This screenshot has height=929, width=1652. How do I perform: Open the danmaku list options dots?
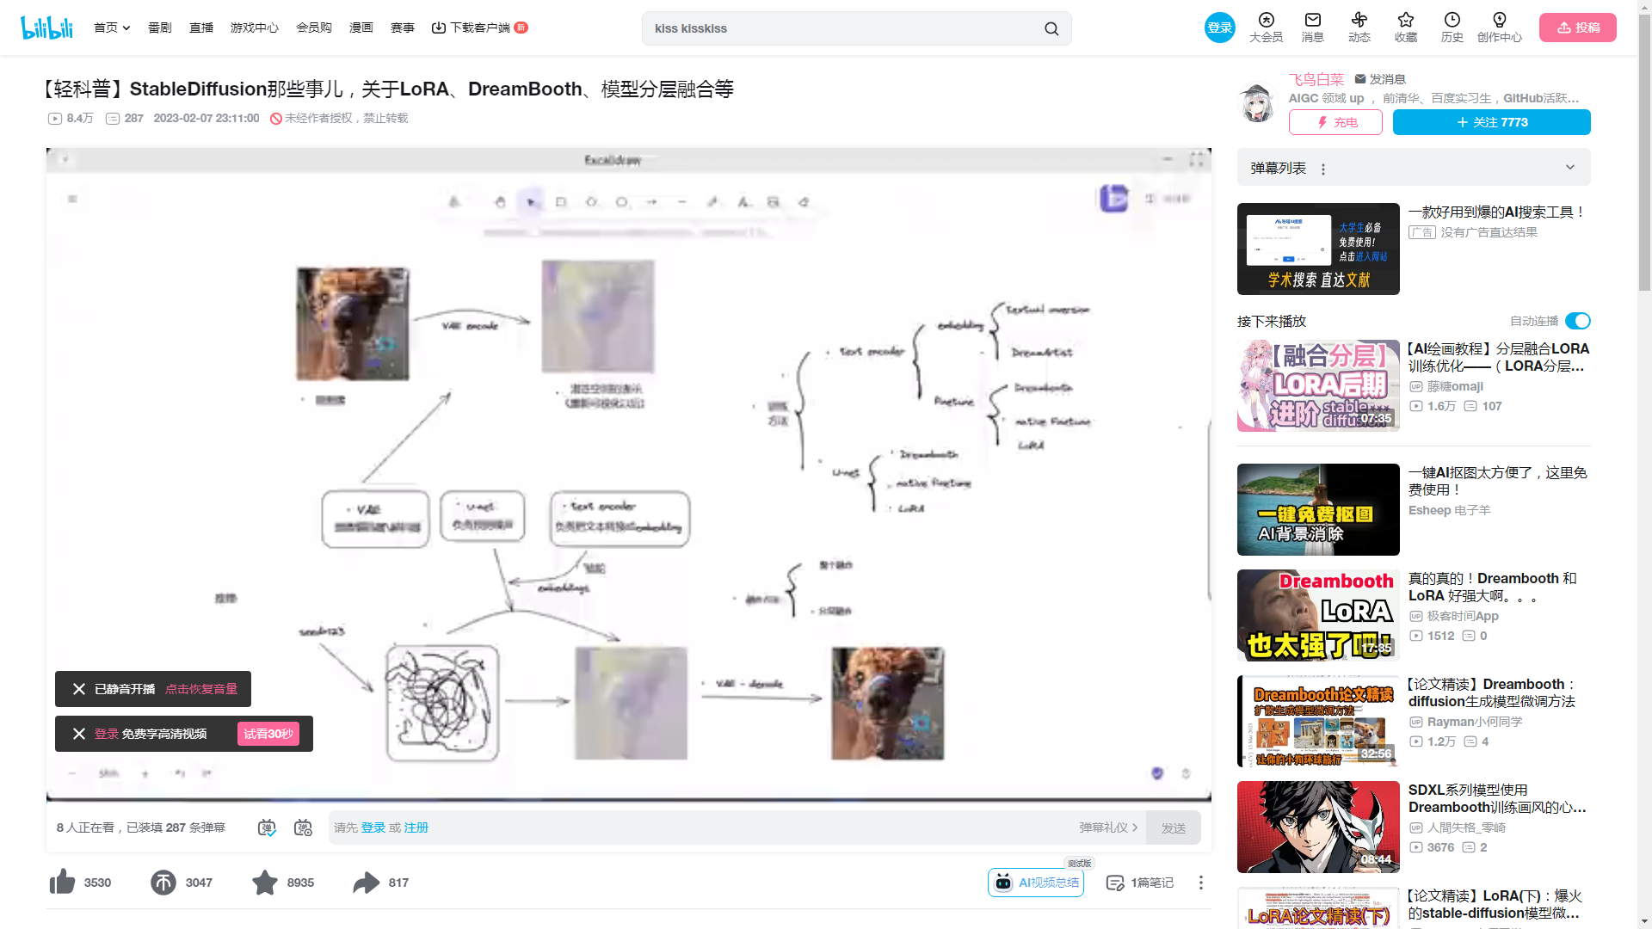pos(1323,169)
